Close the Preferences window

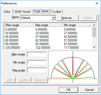97,3
